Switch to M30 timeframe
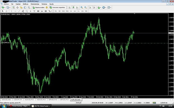Image resolution: width=174 pixels, height=108 pixels. [67, 11]
